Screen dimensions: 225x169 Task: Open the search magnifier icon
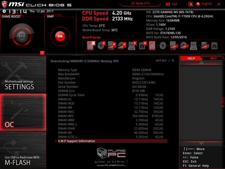click(190, 4)
